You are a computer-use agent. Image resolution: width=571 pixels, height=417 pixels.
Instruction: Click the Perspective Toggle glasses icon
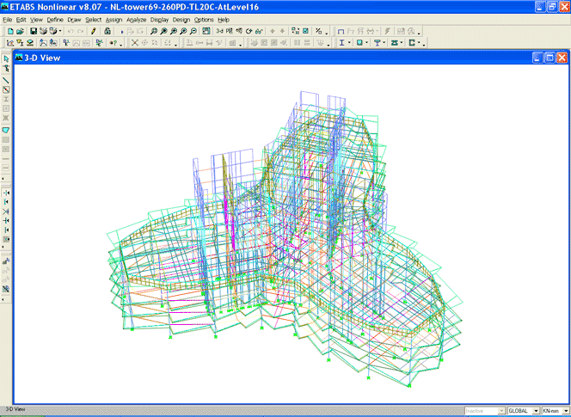click(259, 31)
